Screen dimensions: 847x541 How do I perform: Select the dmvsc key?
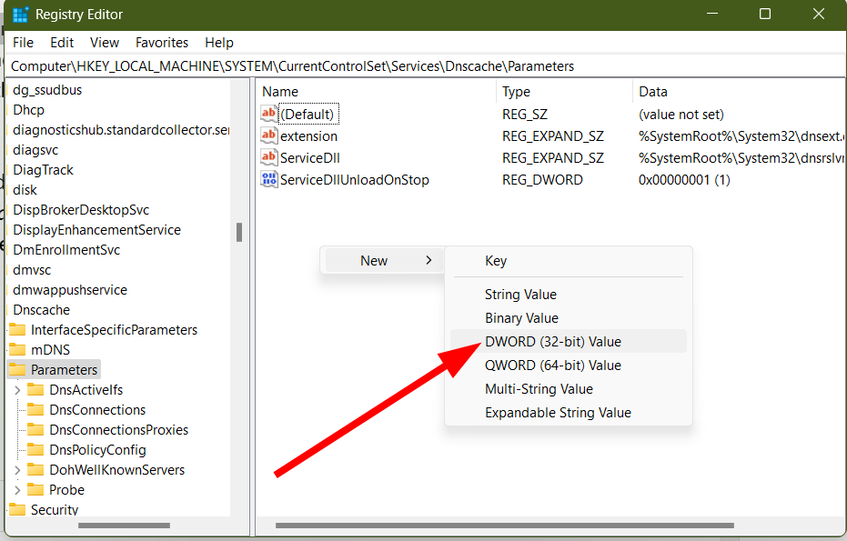[x=32, y=269]
